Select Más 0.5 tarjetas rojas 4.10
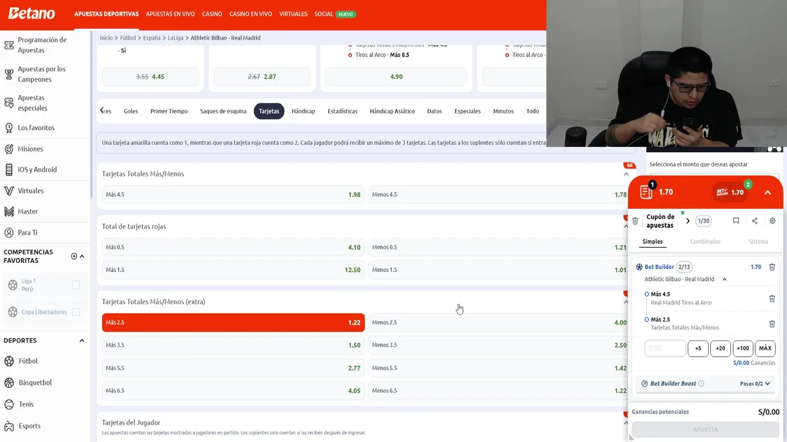The height and width of the screenshot is (442, 787). tap(233, 247)
